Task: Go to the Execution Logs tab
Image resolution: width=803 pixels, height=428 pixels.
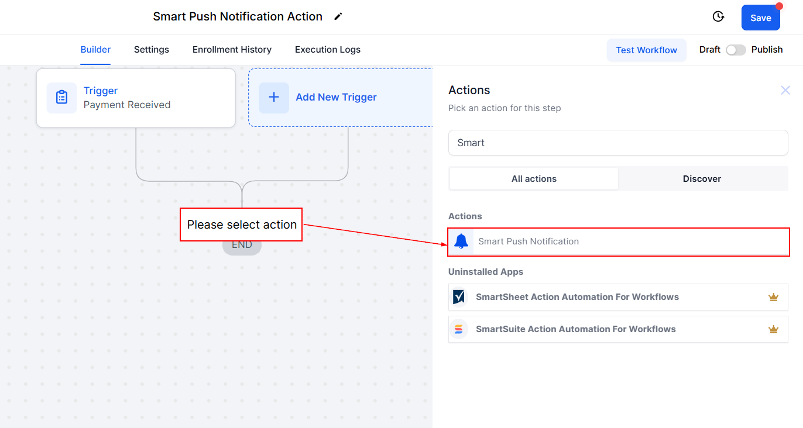Action: (327, 50)
